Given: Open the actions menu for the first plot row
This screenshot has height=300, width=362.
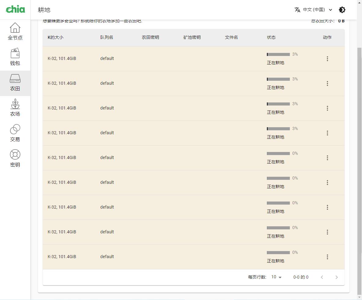Looking at the screenshot, I should coord(327,58).
